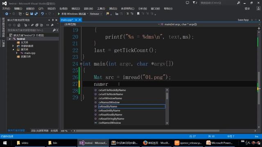Viewport: 262px width, 147px height.
Task: Open properties wrench in Solution Explorer
Action: pyautogui.click(x=52, y=25)
